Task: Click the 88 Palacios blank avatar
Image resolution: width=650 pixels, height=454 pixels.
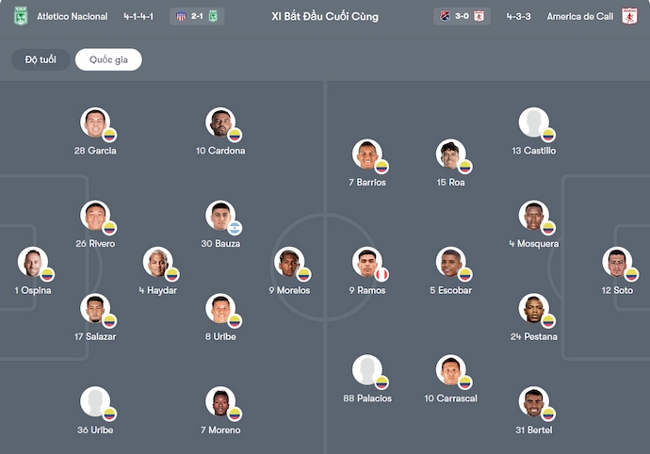Action: pyautogui.click(x=366, y=370)
